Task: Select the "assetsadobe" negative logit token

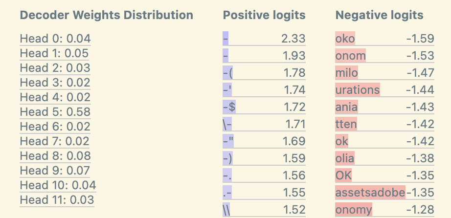Action: coord(370,193)
